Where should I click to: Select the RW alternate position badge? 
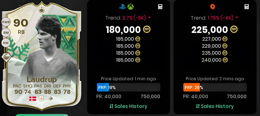pyautogui.click(x=6, y=43)
